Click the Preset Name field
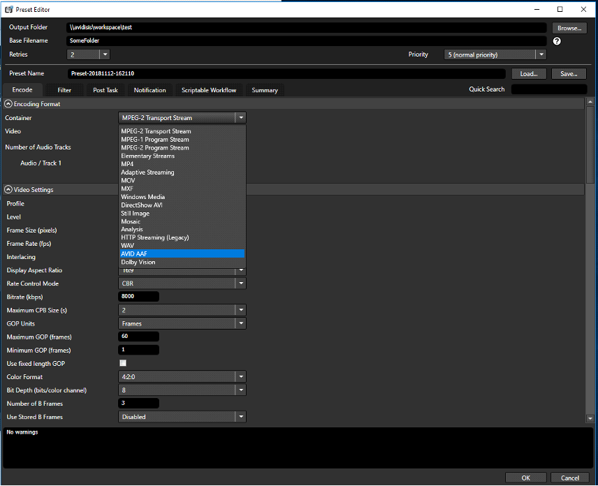The width and height of the screenshot is (598, 486). [287, 73]
